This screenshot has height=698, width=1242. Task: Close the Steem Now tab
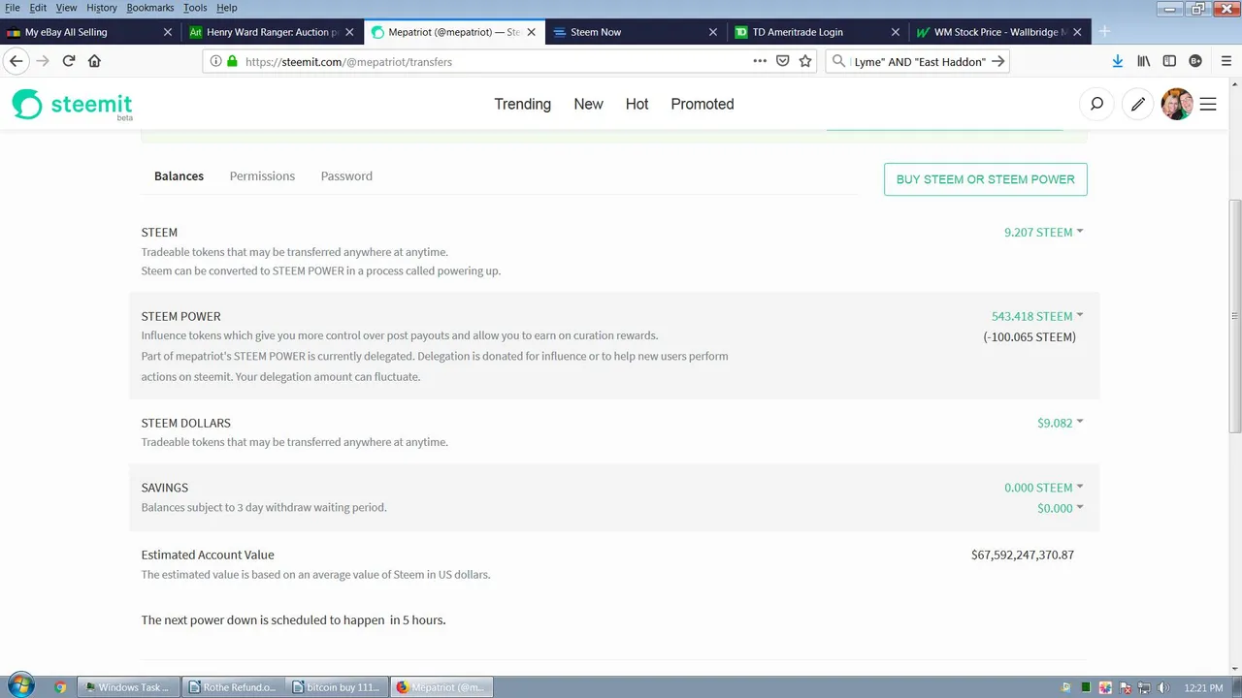(712, 32)
